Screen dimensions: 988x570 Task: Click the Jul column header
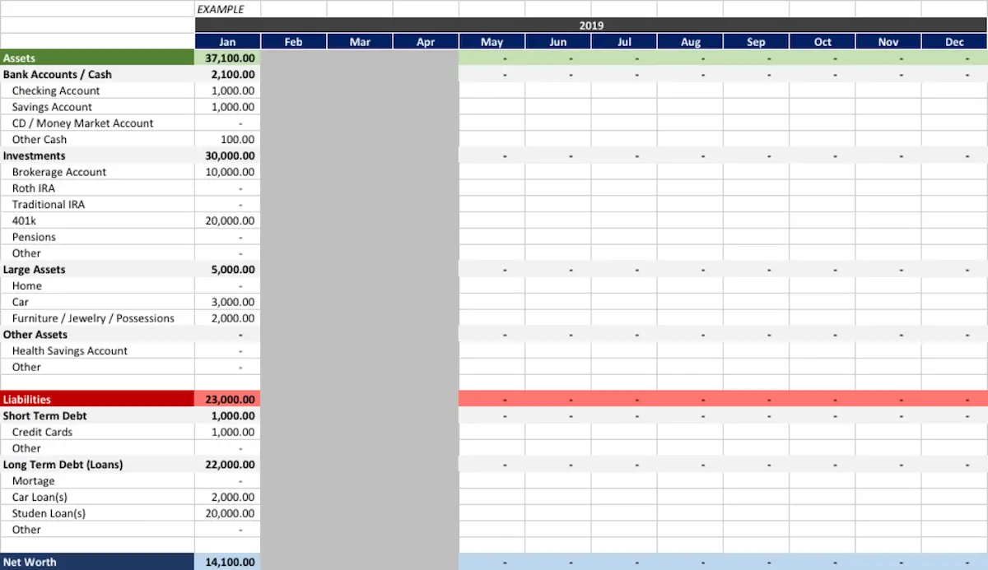coord(624,42)
